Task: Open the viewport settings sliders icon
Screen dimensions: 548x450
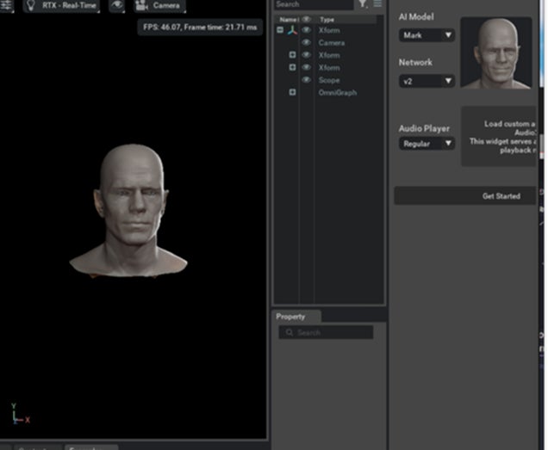Action: pyautogui.click(x=7, y=5)
